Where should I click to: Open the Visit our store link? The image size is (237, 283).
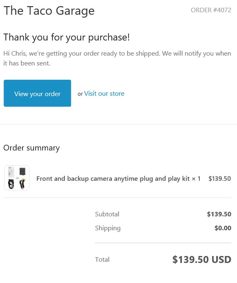tap(104, 94)
